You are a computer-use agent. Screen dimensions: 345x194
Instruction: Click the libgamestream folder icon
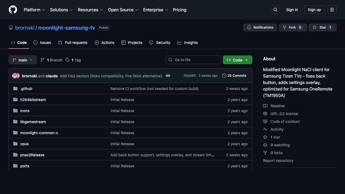15,122
